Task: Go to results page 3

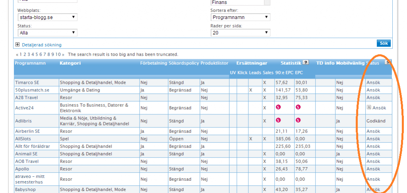Action: (29, 54)
